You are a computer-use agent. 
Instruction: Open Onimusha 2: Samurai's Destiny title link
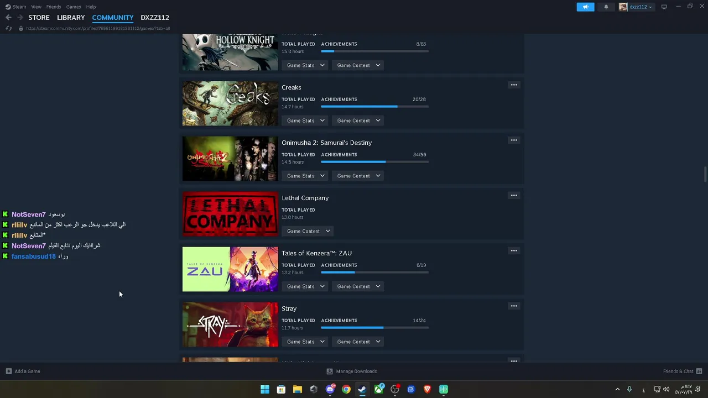[x=326, y=143]
